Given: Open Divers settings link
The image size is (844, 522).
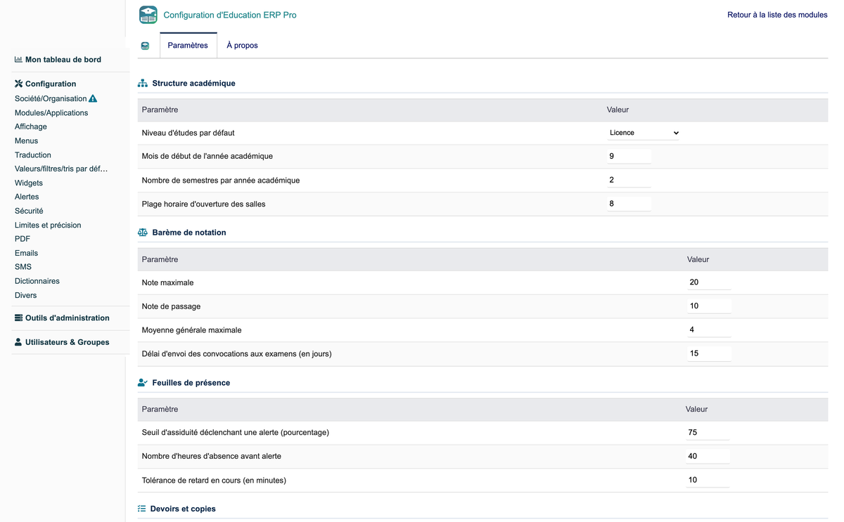Looking at the screenshot, I should coord(25,295).
